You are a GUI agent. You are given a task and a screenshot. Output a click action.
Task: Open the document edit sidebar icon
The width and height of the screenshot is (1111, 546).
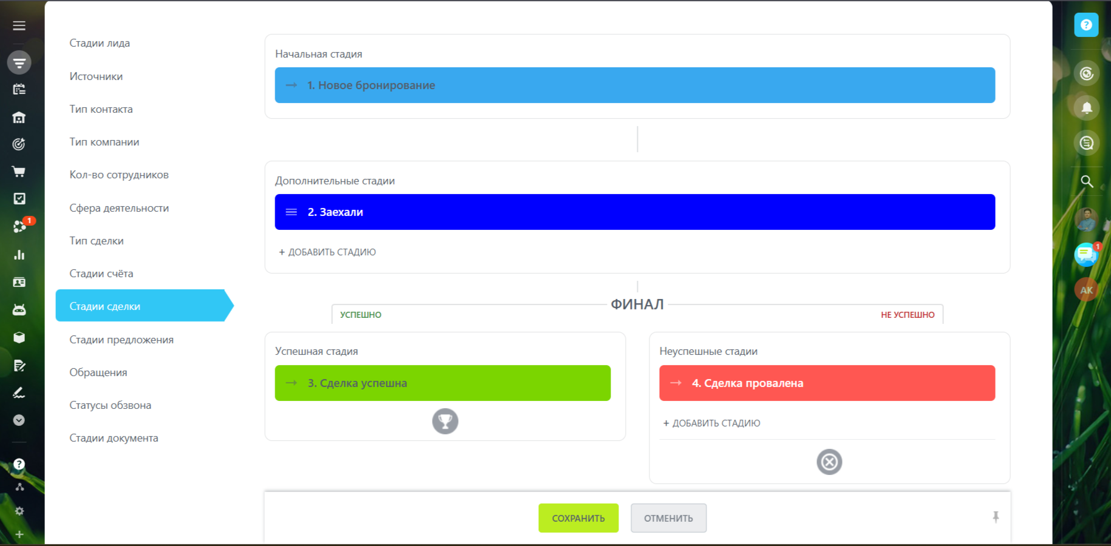point(19,365)
